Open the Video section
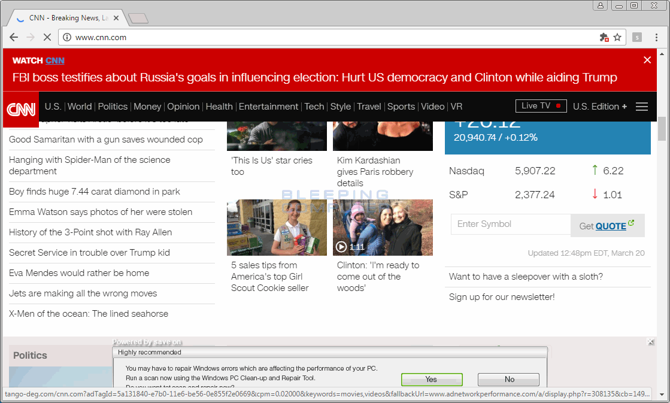 433,107
